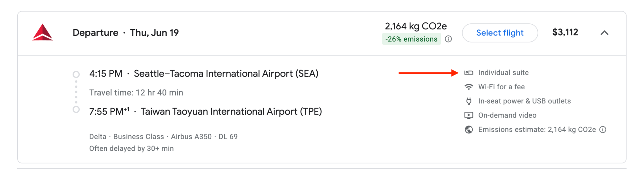Collapse the flight details chevron
This screenshot has height=169, width=642.
point(604,33)
